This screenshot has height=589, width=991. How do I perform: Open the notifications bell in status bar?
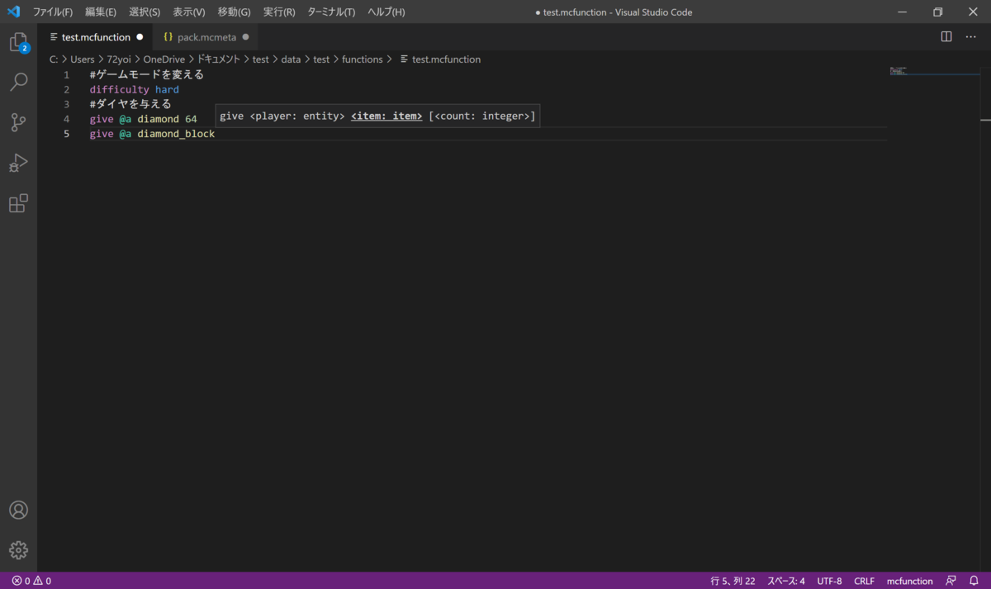(x=974, y=581)
